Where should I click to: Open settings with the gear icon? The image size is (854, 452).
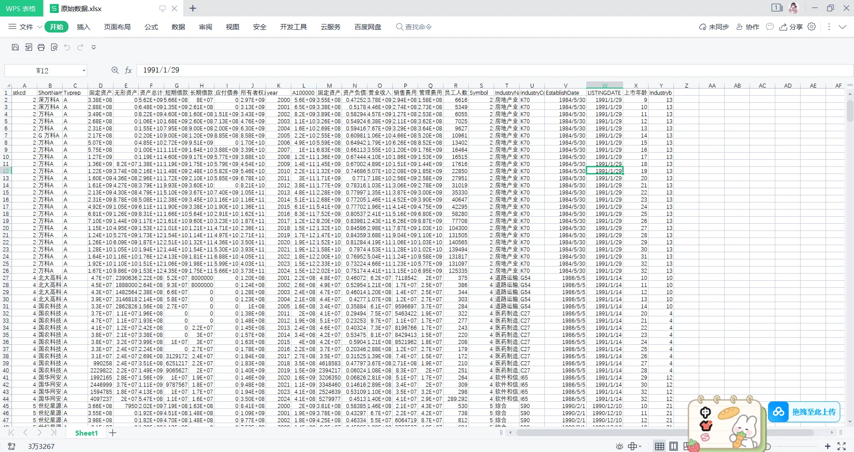(x=812, y=27)
